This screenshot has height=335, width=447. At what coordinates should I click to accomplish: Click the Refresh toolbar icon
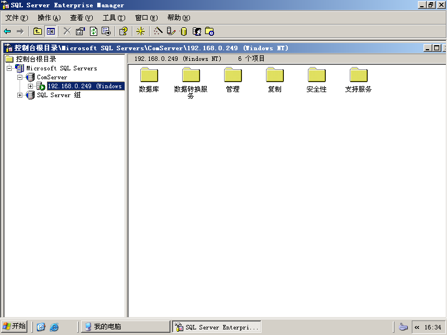(93, 31)
